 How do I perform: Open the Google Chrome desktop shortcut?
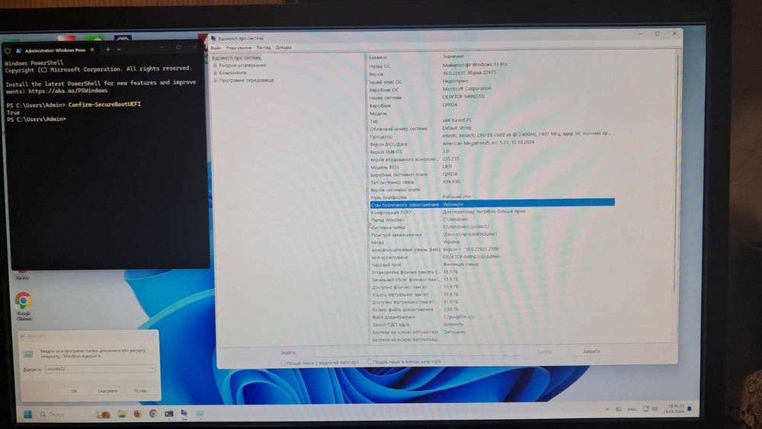coord(23,306)
